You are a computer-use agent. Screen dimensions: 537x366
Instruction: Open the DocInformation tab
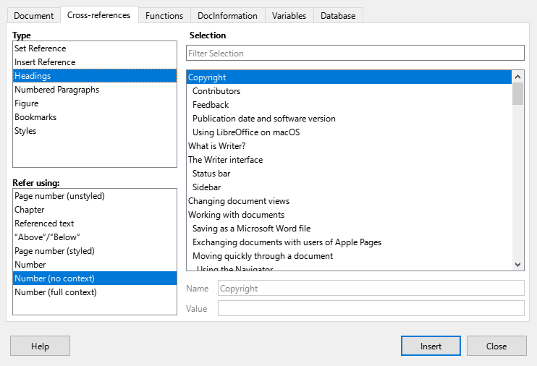click(227, 16)
